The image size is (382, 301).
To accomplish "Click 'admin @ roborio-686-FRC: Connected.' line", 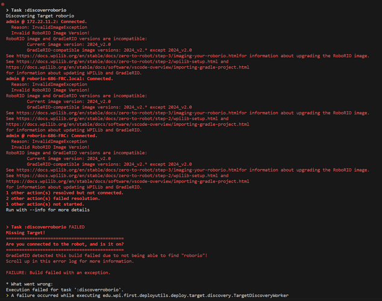I will pyautogui.click(x=52, y=136).
